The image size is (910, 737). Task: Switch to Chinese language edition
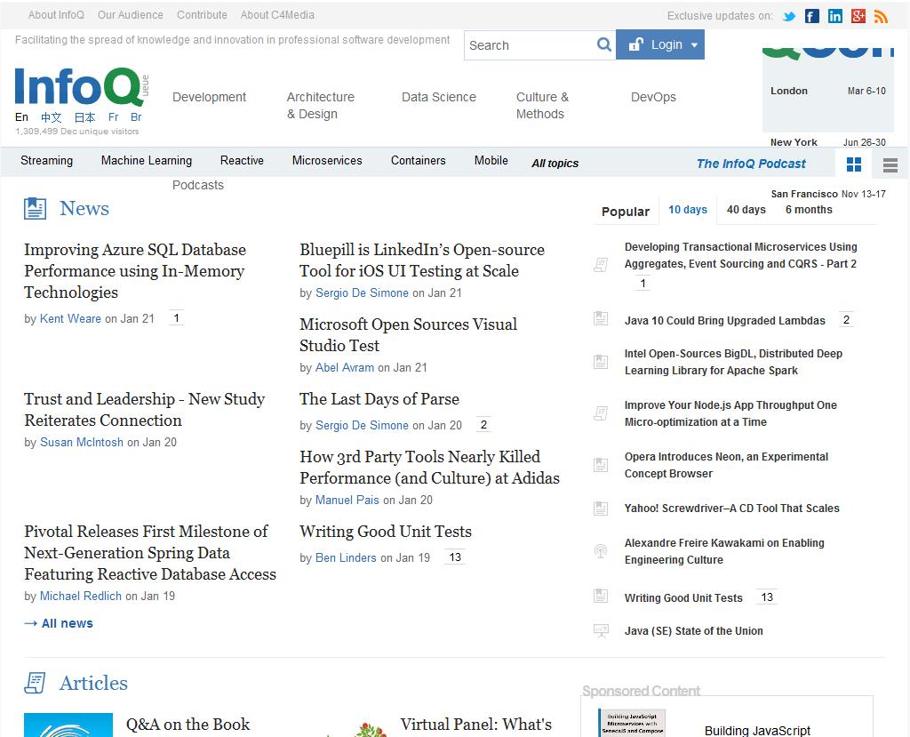[x=51, y=117]
